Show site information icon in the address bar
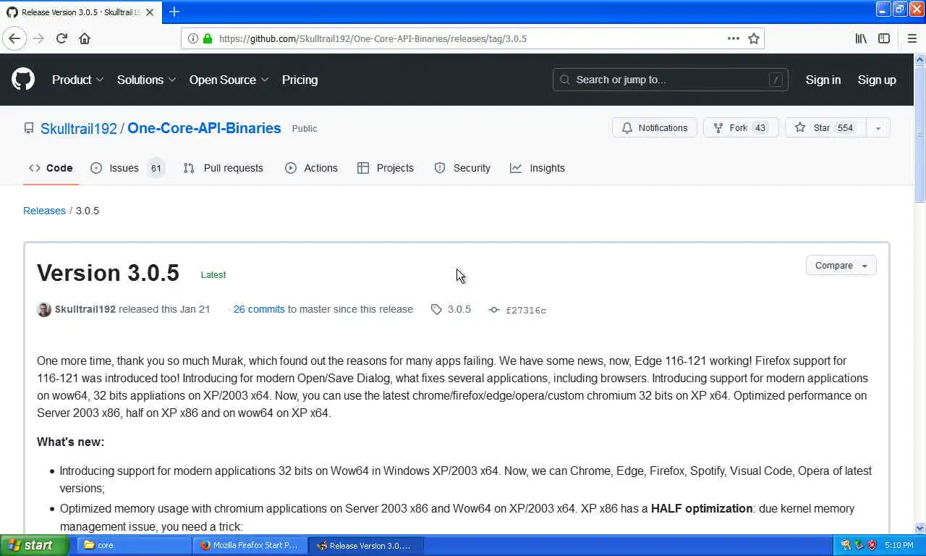The width and height of the screenshot is (926, 556). pos(192,38)
